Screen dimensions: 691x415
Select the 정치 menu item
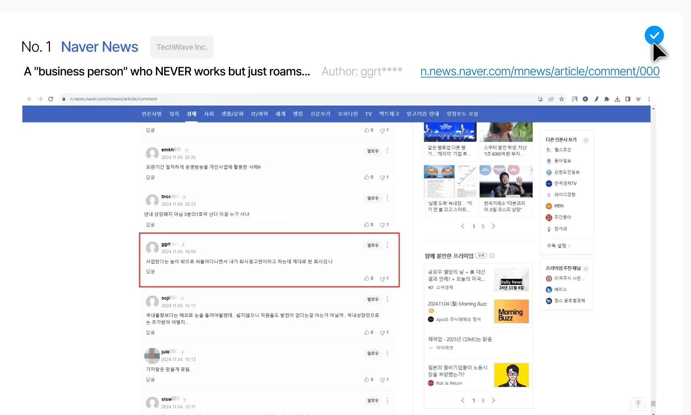pos(174,114)
